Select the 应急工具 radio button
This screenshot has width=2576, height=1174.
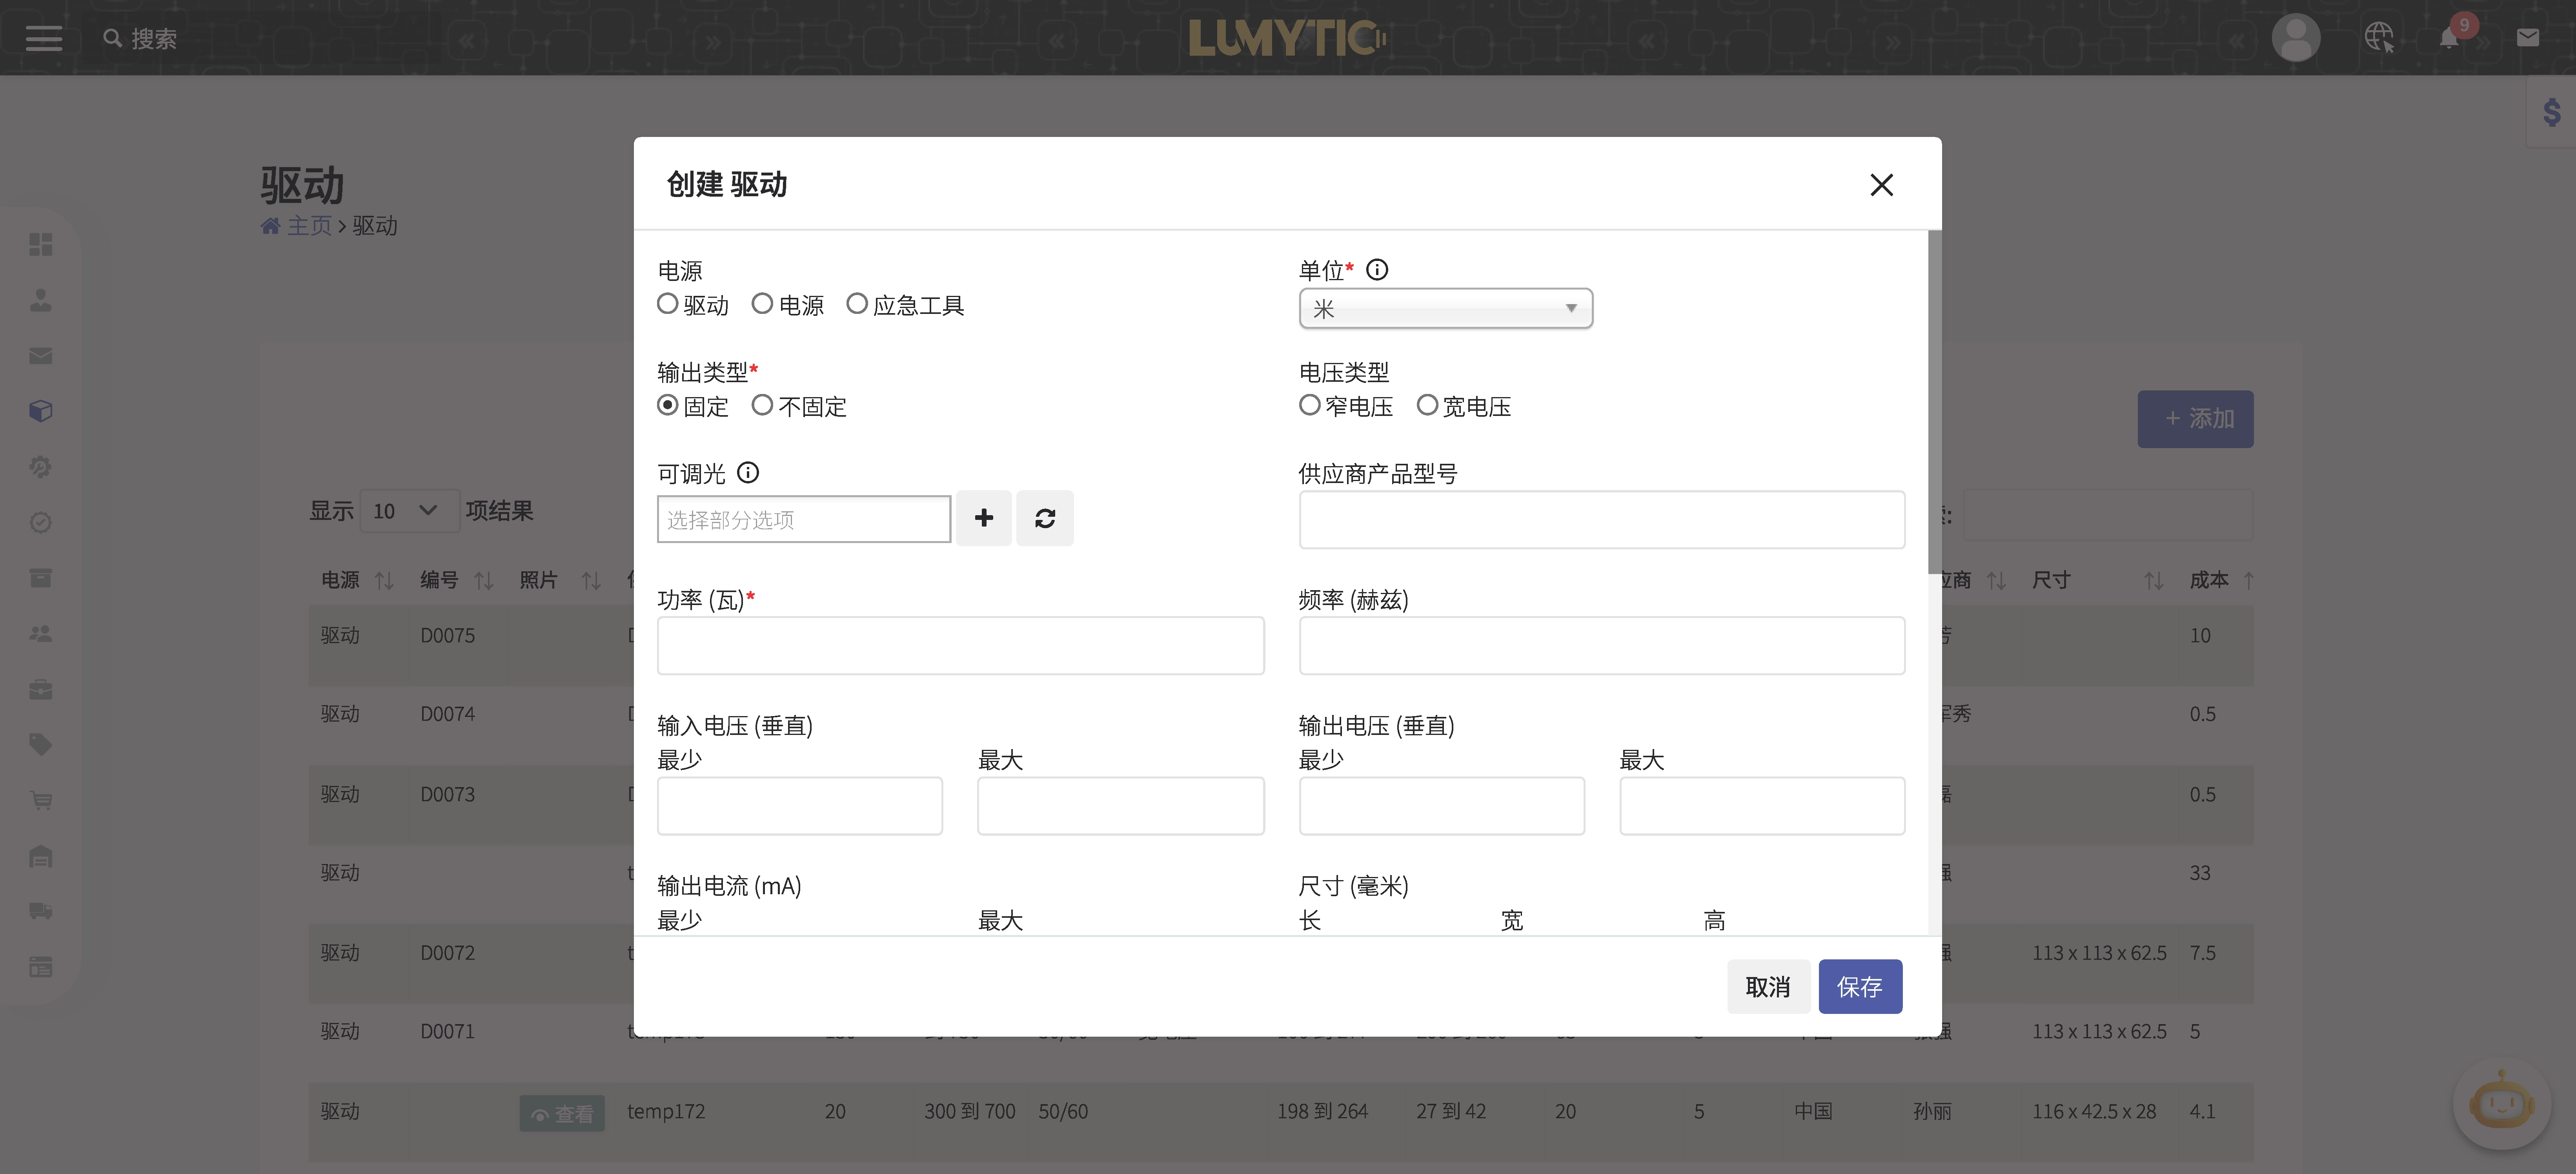tap(857, 304)
